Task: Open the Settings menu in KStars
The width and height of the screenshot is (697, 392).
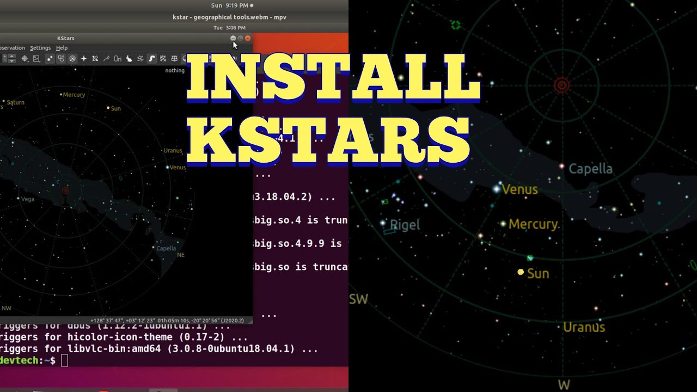Action: click(x=40, y=48)
